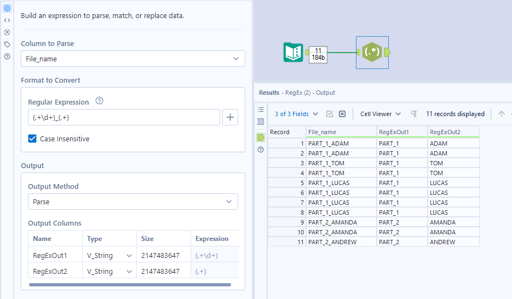Show the output anchor data in Results
Viewport: 512px width, 299px height.
261,137
